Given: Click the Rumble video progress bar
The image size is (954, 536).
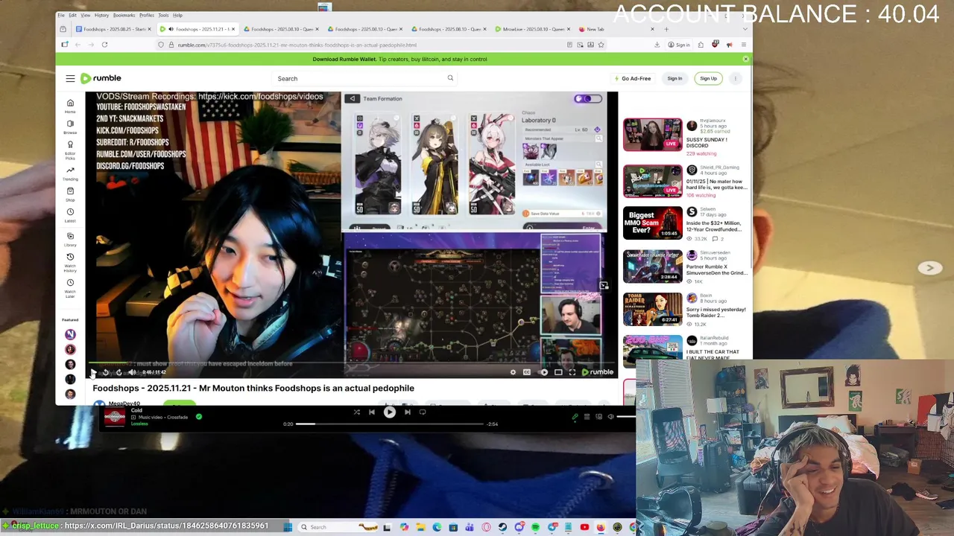Looking at the screenshot, I should click(351, 363).
